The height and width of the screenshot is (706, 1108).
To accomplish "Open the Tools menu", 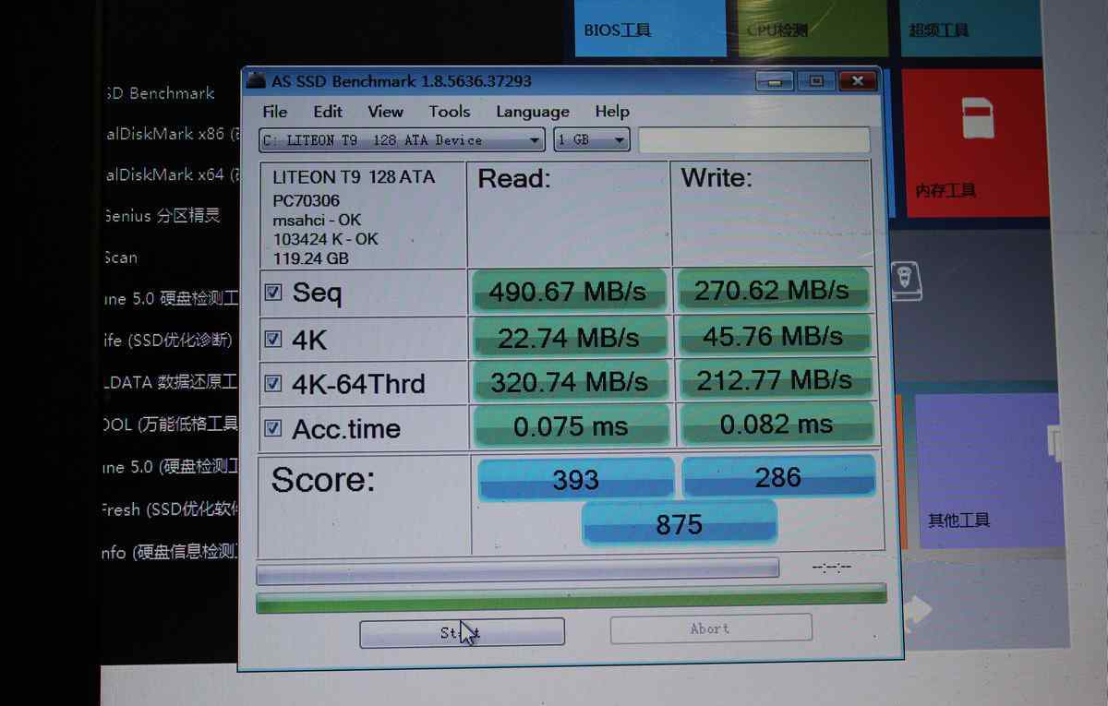I will 450,112.
